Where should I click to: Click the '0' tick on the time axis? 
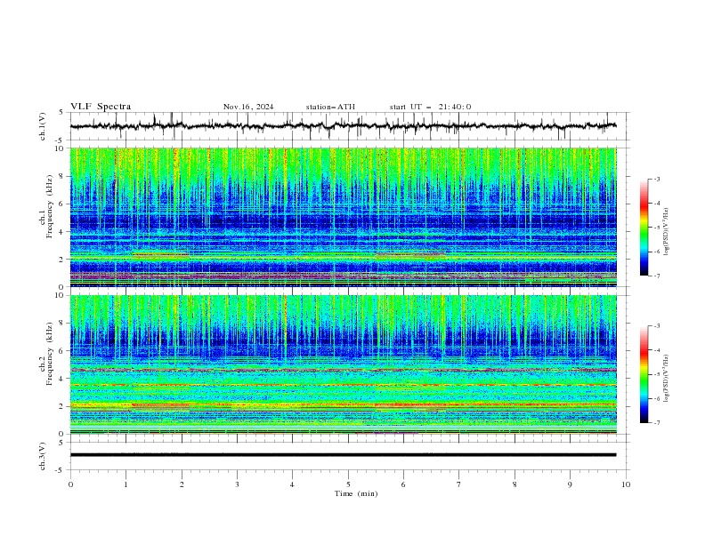70,484
